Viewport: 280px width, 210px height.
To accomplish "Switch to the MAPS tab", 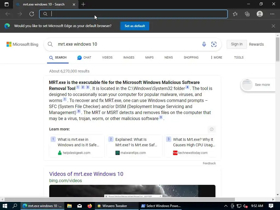I will 149,57.
